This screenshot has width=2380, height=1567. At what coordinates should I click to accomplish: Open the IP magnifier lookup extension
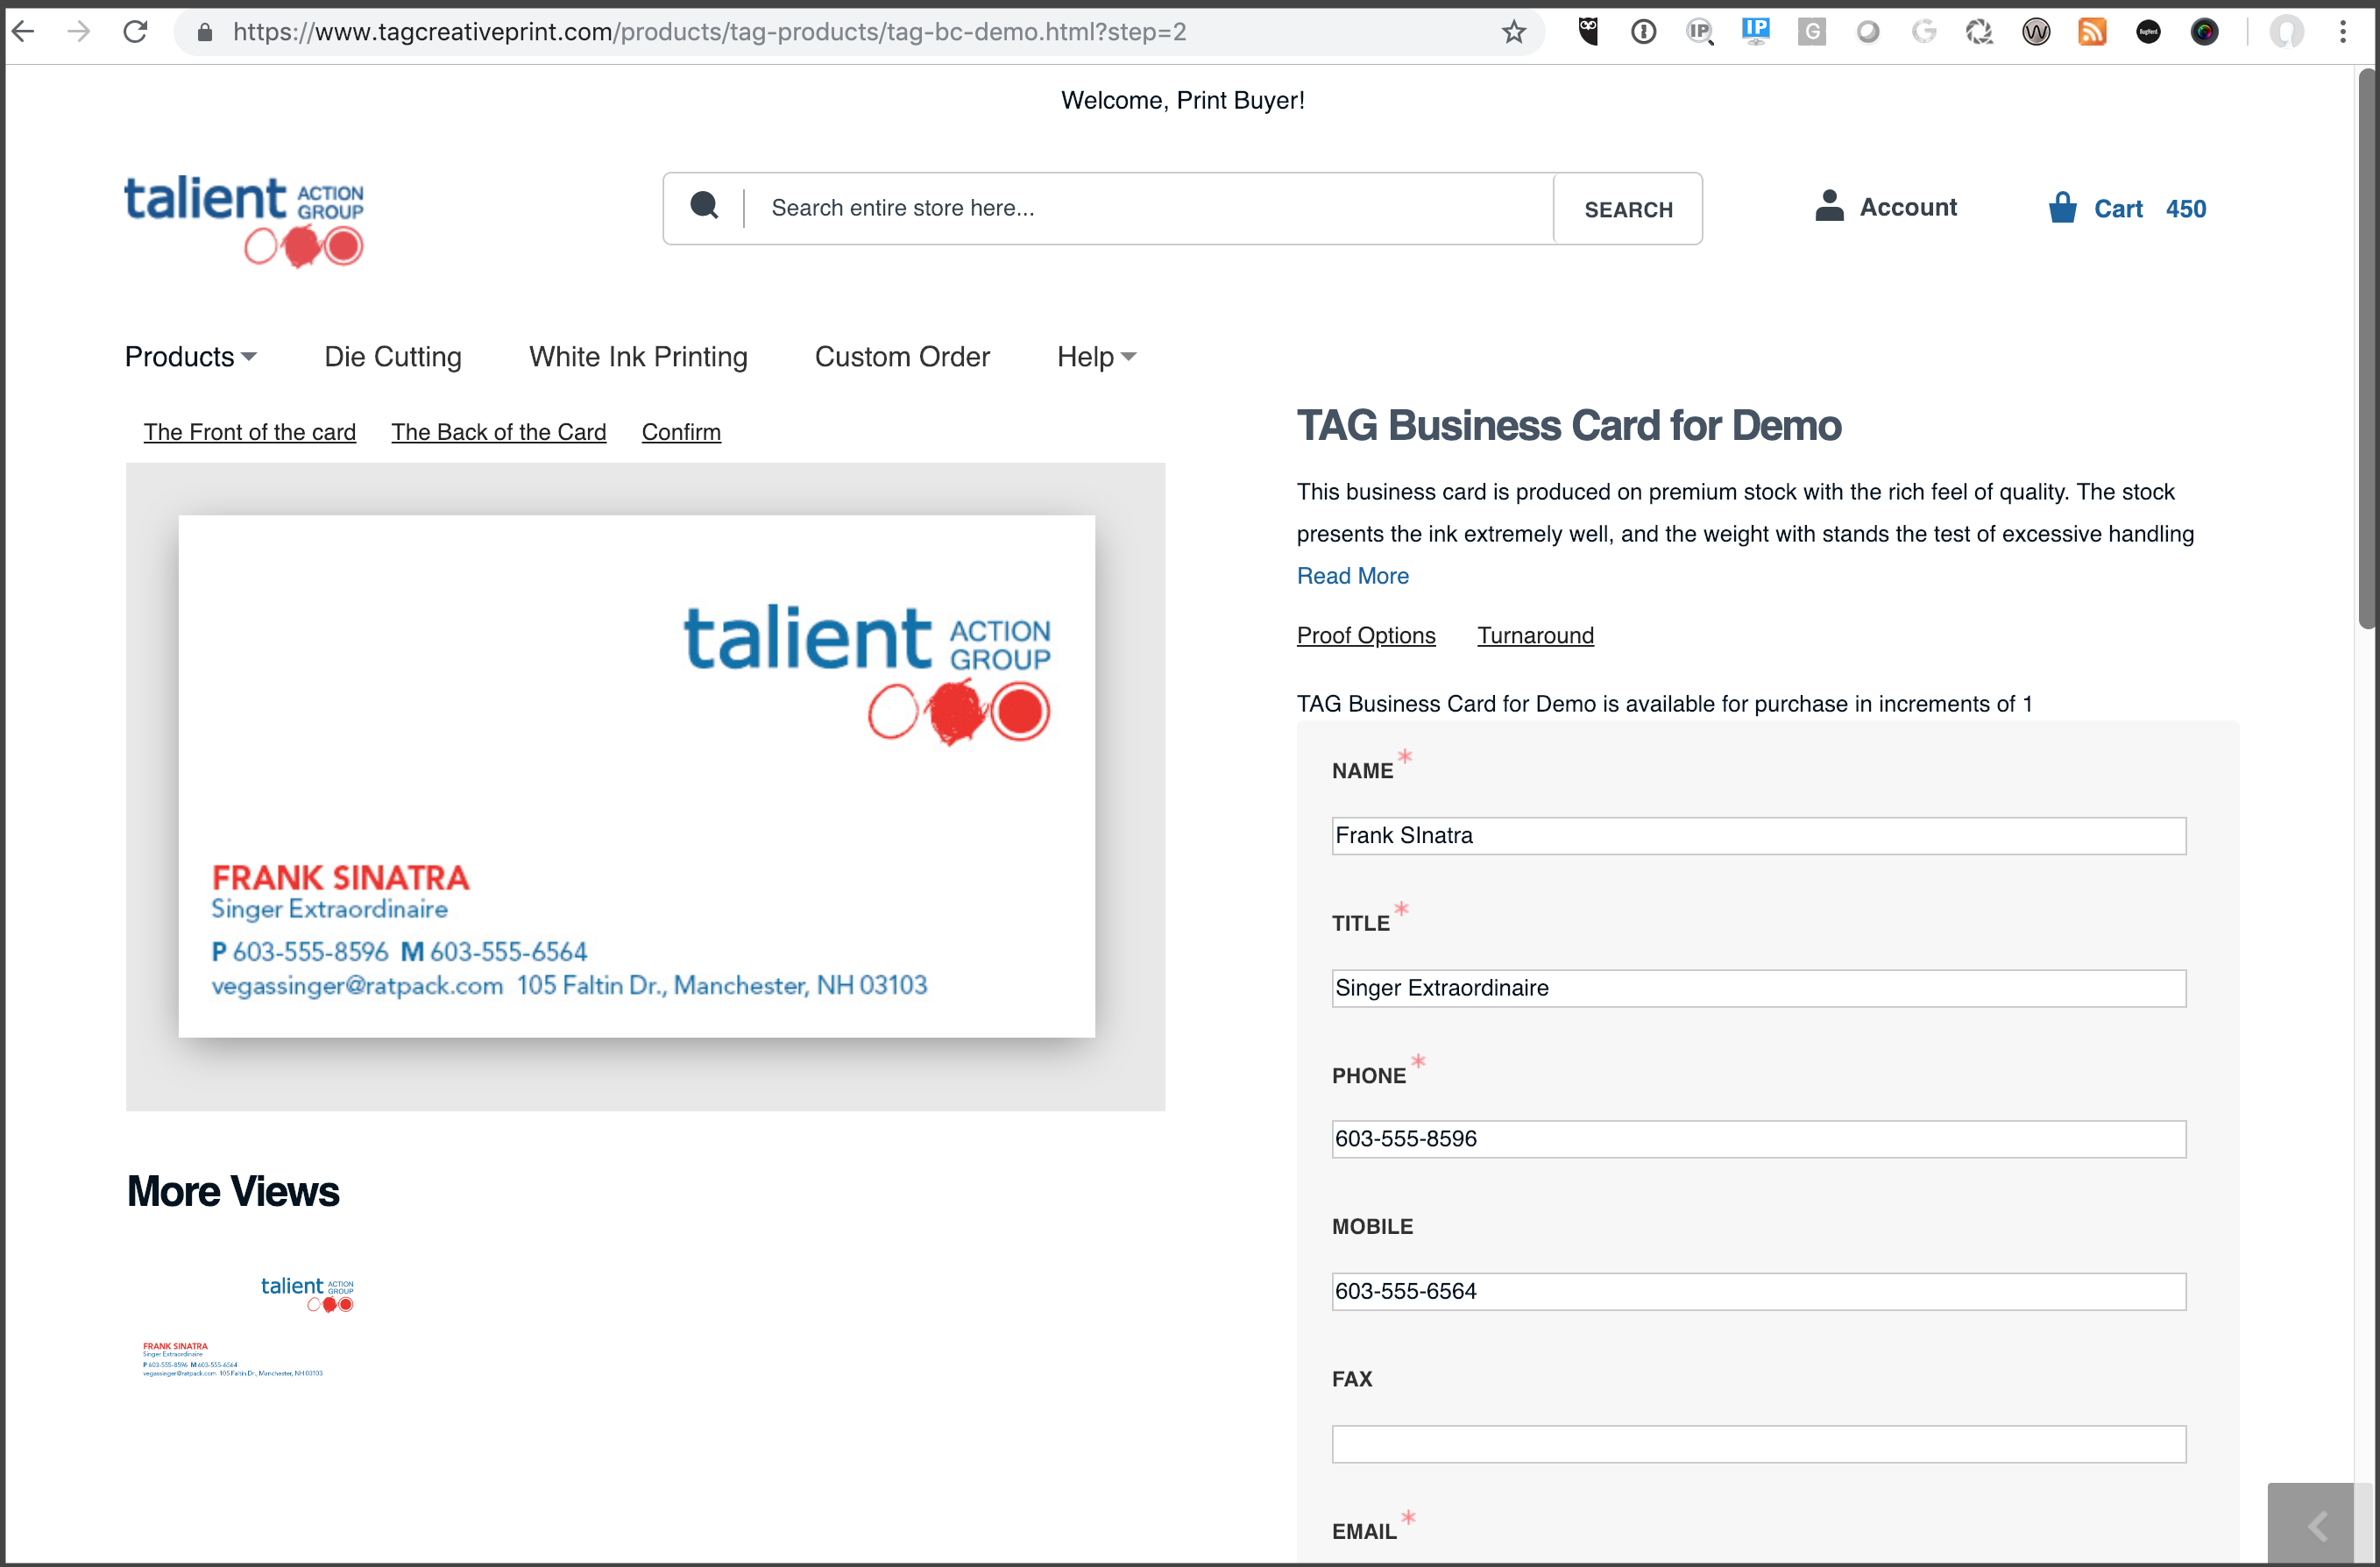1700,32
